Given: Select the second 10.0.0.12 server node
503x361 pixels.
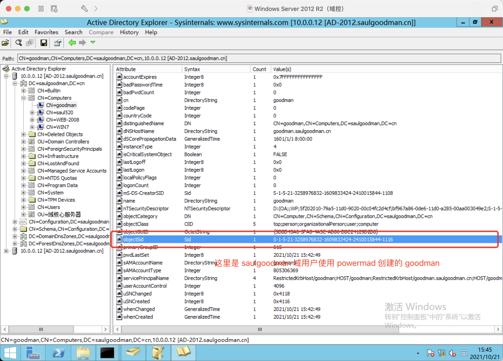Looking at the screenshot, I should pyautogui.click(x=62, y=251).
